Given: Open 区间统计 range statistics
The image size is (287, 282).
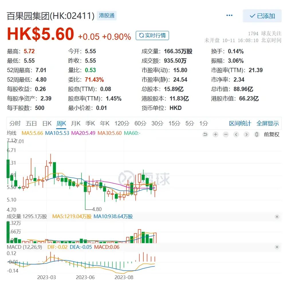Looking at the screenshot, I should coord(240,123).
